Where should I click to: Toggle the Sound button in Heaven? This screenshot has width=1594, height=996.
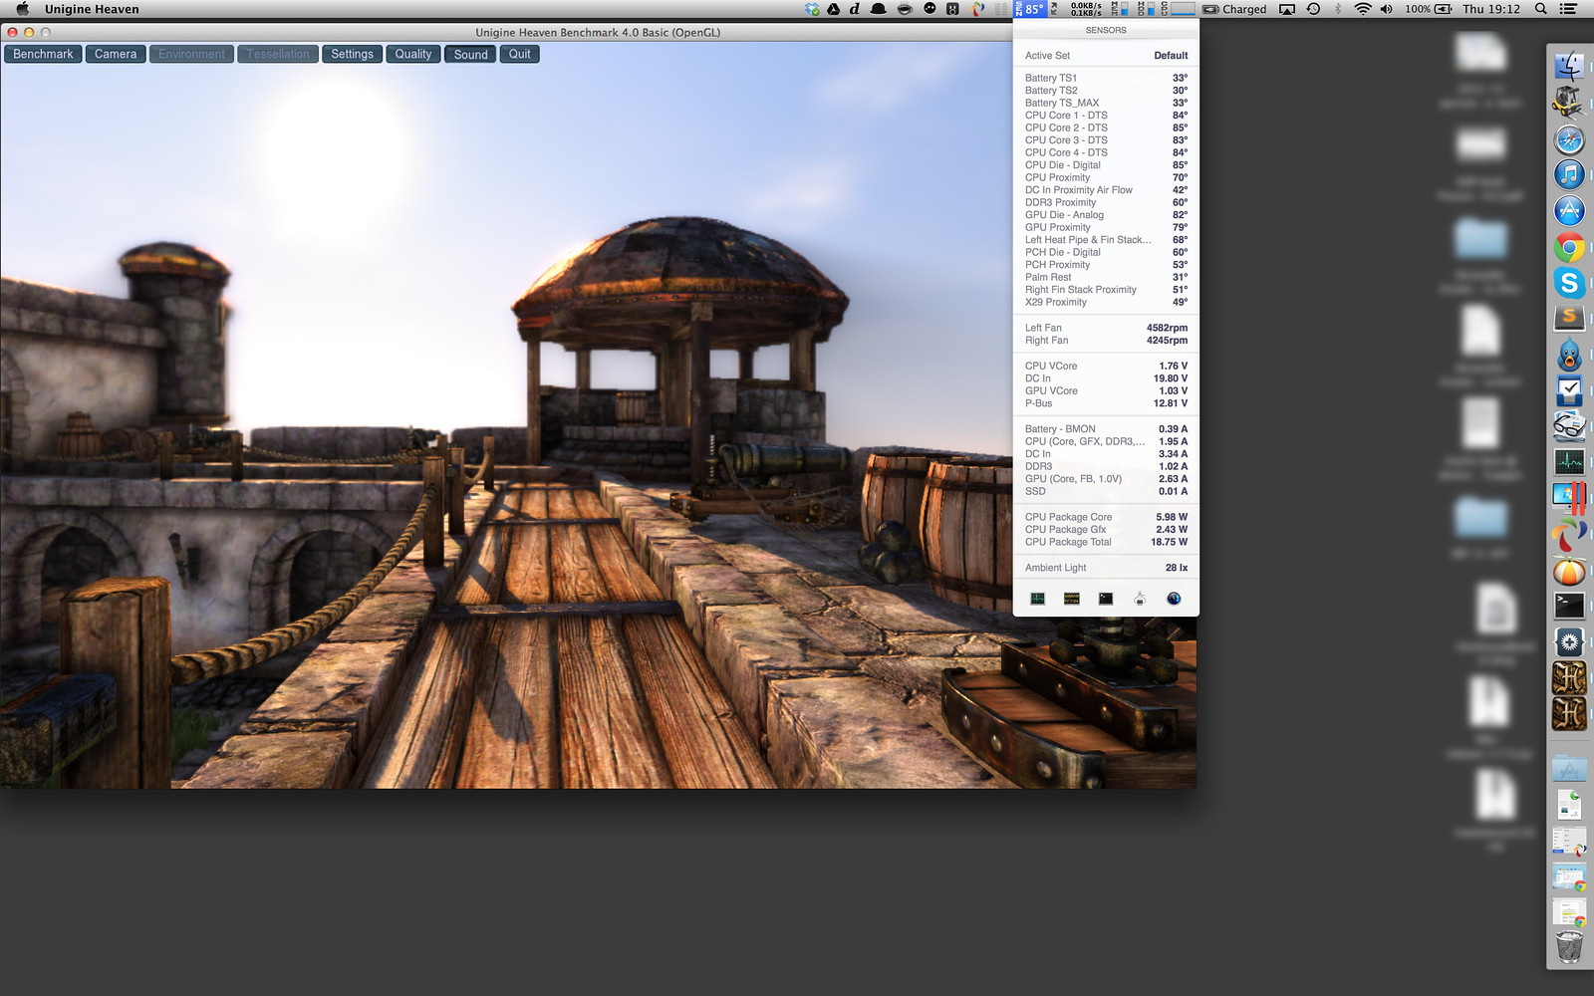pos(470,54)
